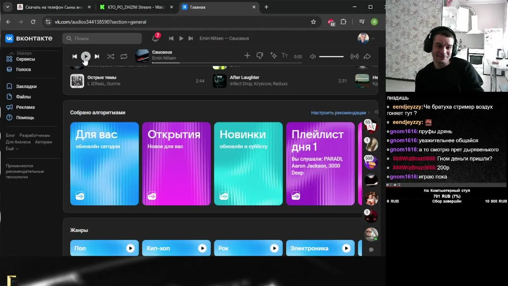
Task: Click the Блог footer link
Action: pos(10,135)
